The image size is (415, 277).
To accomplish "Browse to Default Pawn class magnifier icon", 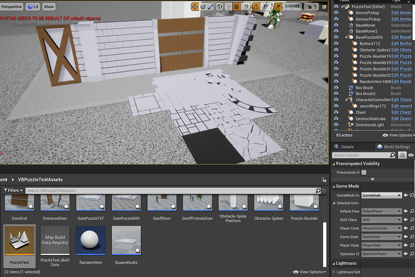I will 412,211.
